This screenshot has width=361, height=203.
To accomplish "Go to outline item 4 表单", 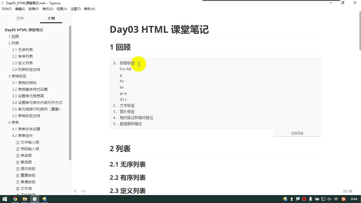I will tap(14, 122).
